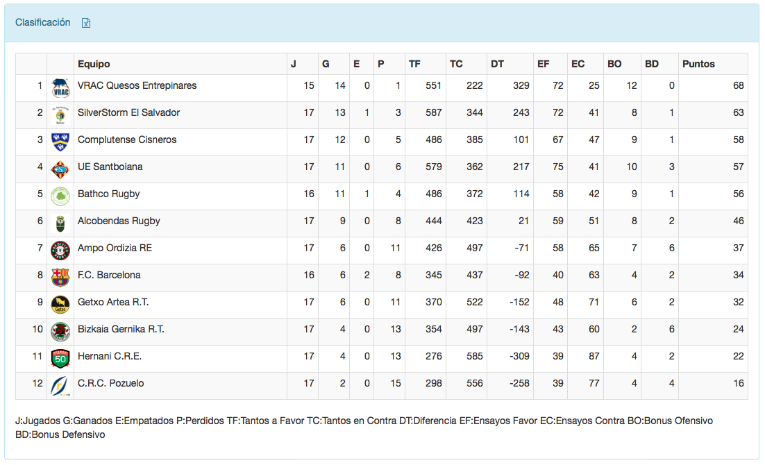Select the VRAC Quesos Entrepinares team name
The image size is (765, 465).
pos(137,85)
